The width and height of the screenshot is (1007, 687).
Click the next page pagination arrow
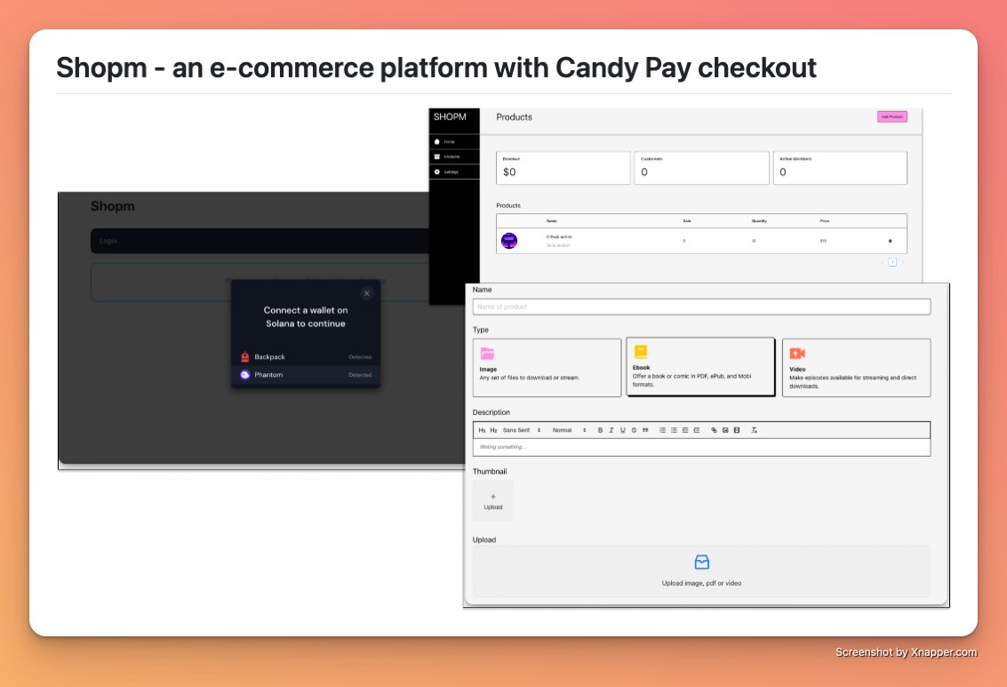[902, 262]
